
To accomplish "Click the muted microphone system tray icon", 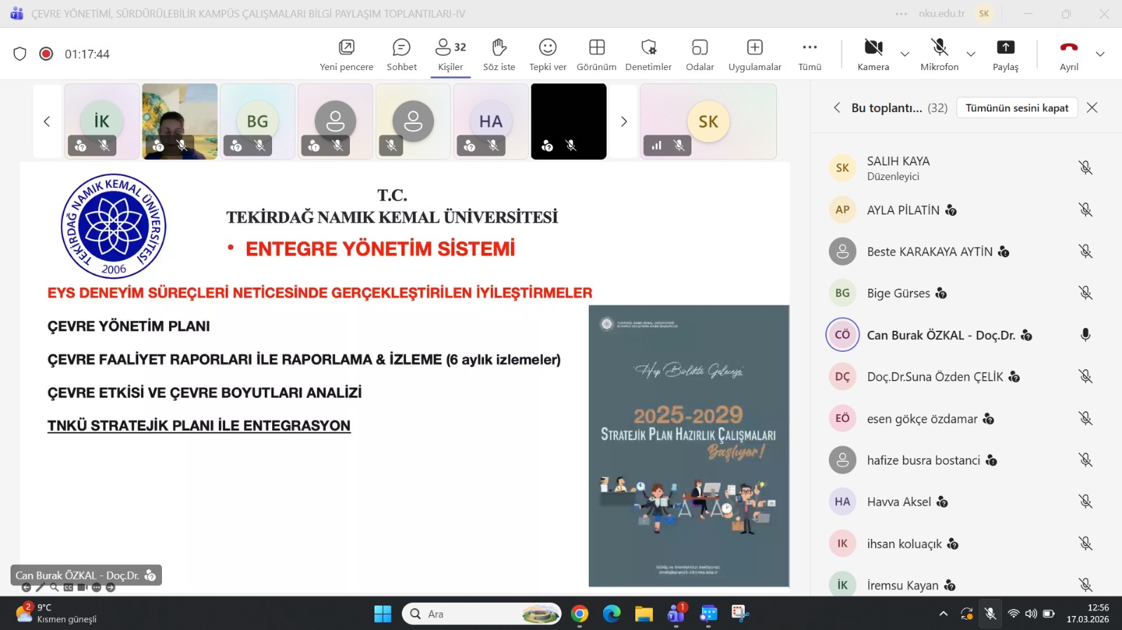I will click(x=990, y=614).
